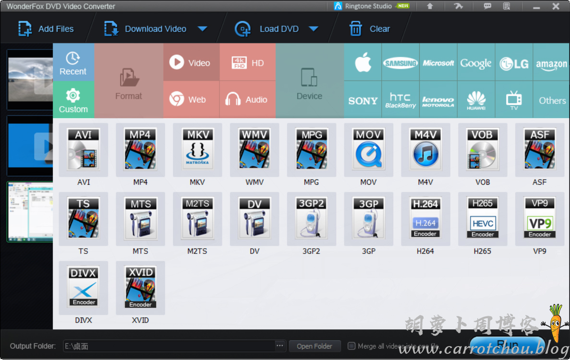Pick the MTS camcorder format
The image size is (570, 360).
(x=140, y=219)
